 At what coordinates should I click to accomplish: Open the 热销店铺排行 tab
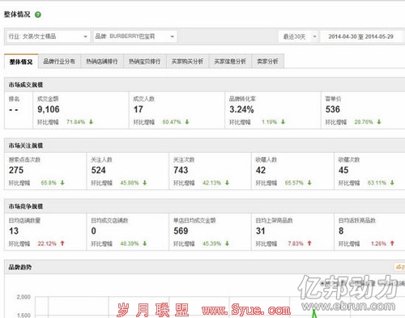[x=102, y=61]
